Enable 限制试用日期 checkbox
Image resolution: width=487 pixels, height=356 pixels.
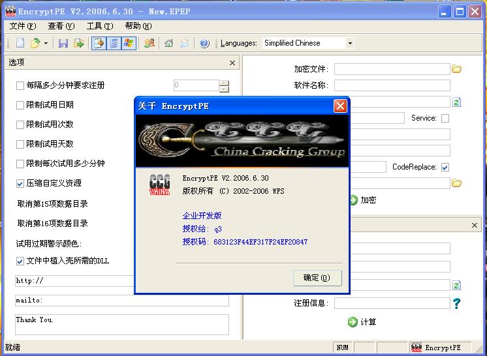click(20, 105)
